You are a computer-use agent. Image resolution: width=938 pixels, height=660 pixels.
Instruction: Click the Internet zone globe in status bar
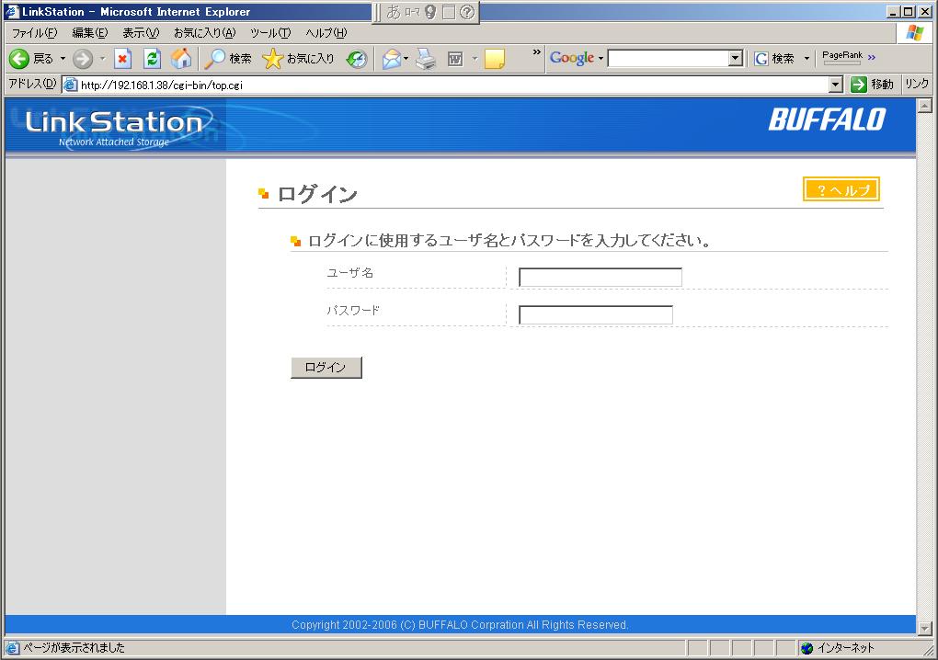click(807, 648)
